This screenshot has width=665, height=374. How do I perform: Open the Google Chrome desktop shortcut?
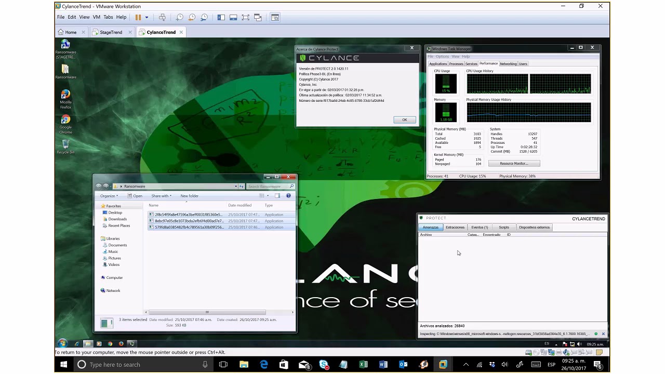[x=65, y=125]
